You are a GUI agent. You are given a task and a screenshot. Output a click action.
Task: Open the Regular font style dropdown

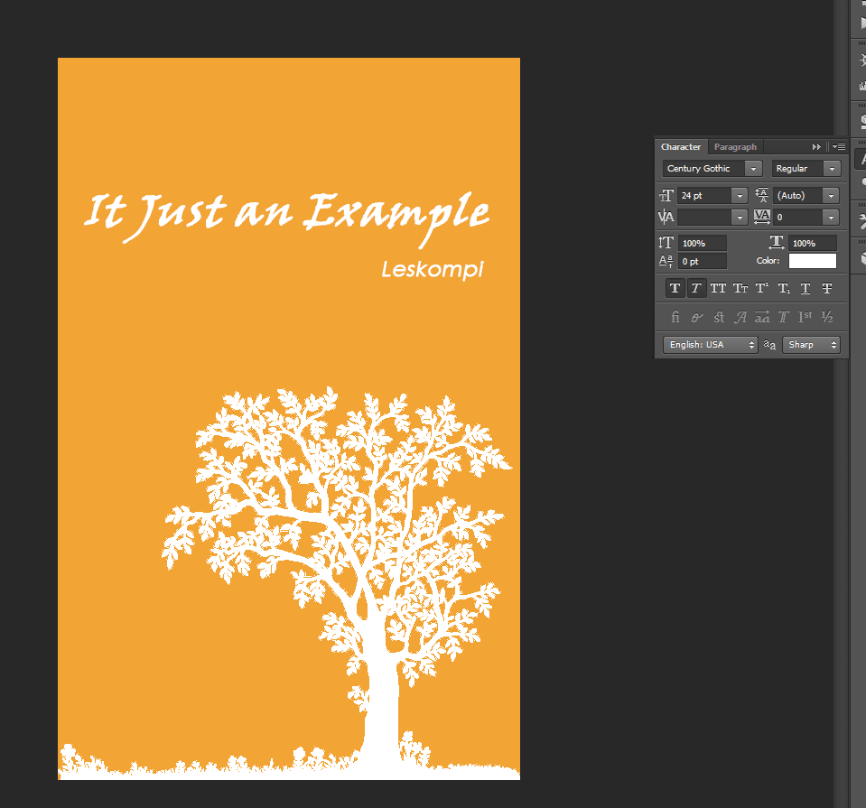click(x=831, y=169)
